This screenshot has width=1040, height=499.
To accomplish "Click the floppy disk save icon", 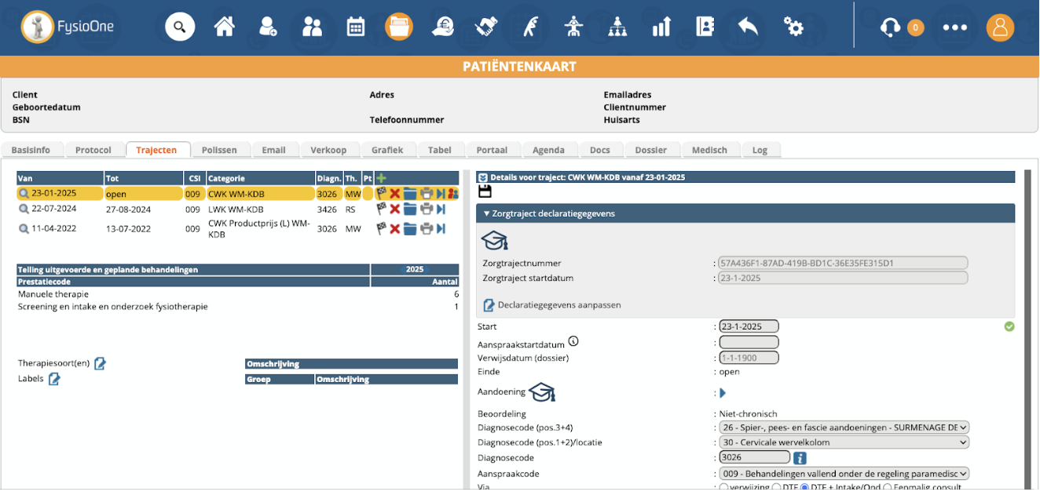I will (485, 191).
